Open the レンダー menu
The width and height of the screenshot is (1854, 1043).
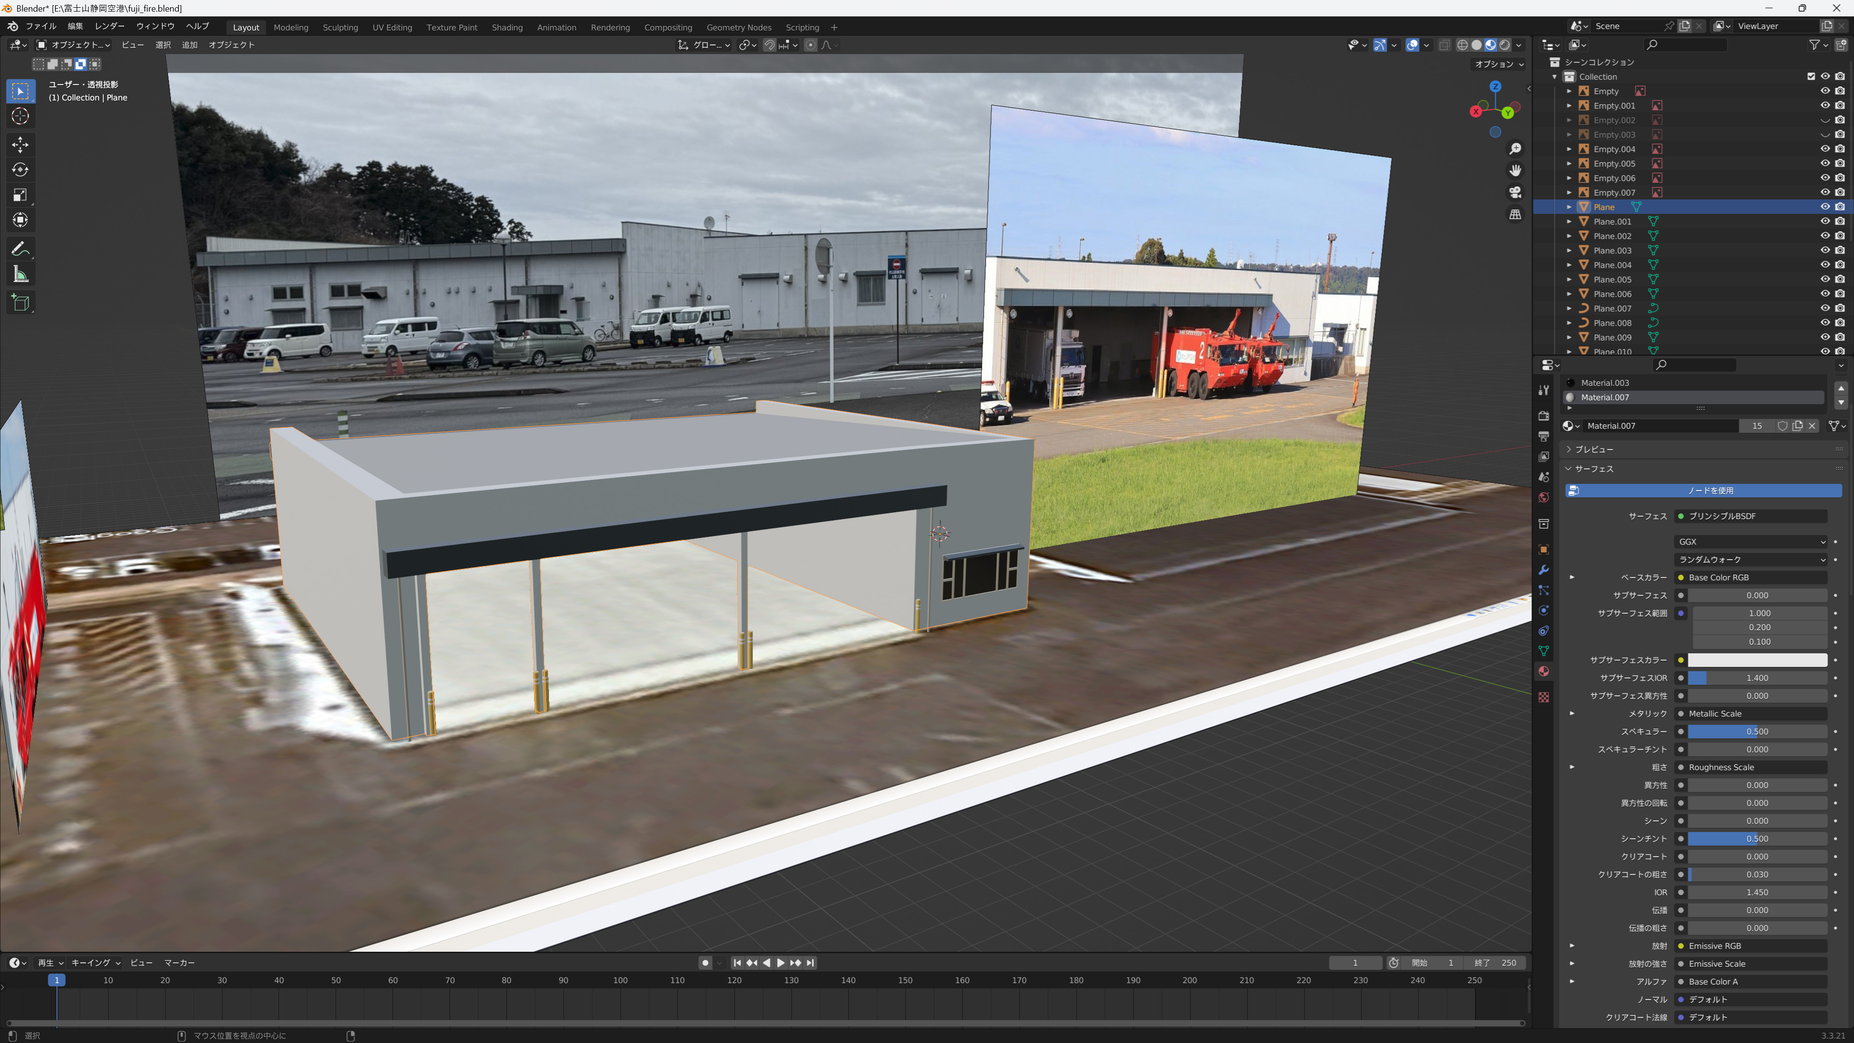pyautogui.click(x=110, y=26)
